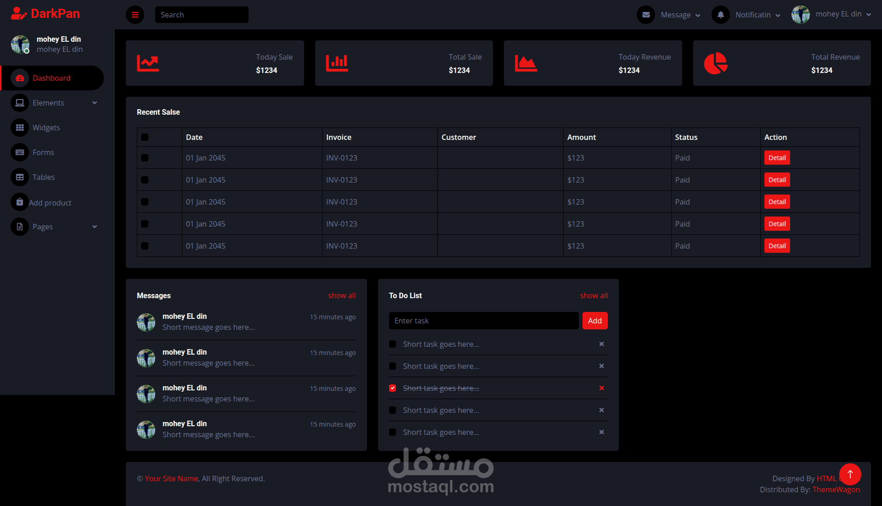
Task: Click the Message envelope icon
Action: (646, 15)
